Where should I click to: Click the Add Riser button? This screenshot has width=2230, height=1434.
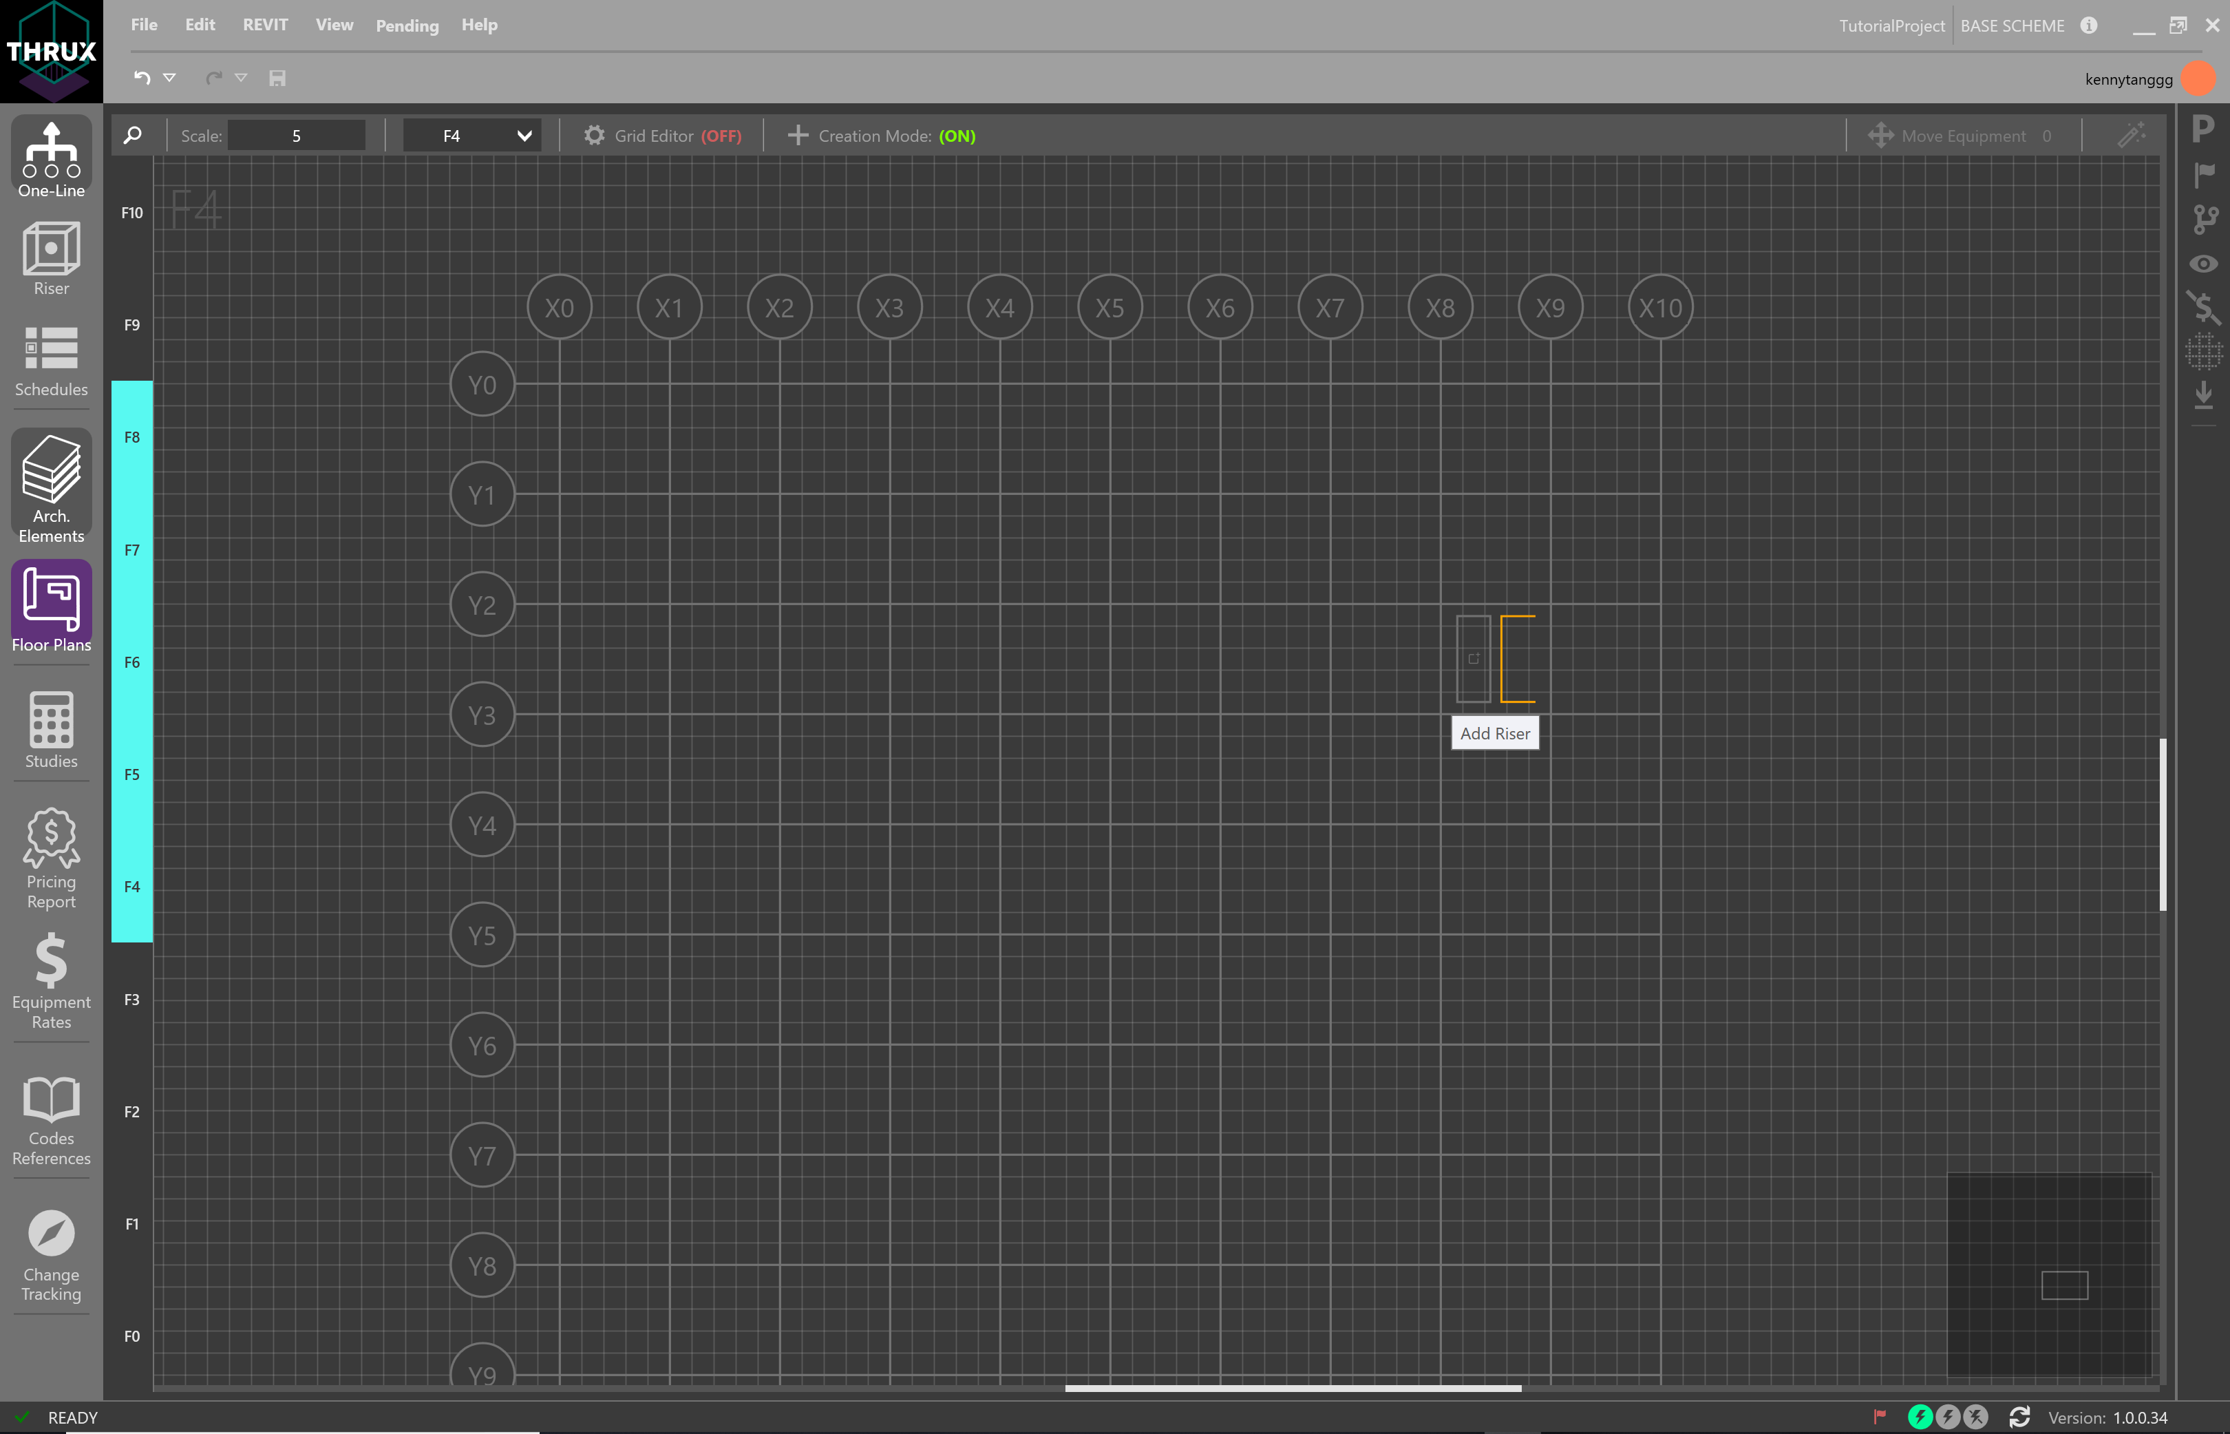(1494, 734)
